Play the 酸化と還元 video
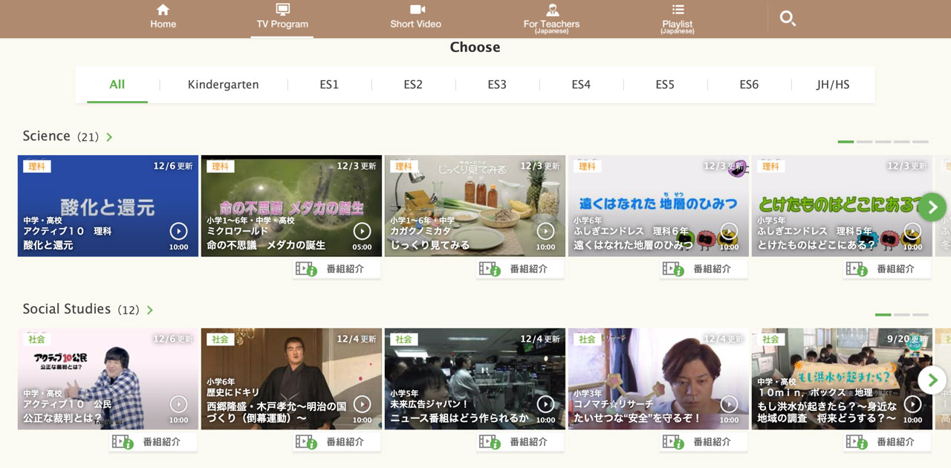This screenshot has height=468, width=951. [x=178, y=230]
